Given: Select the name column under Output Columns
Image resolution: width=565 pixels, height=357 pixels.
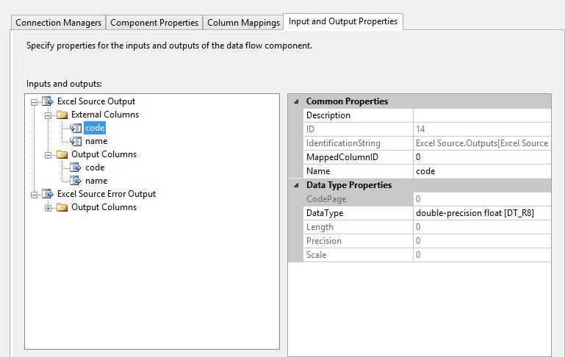Looking at the screenshot, I should point(96,181).
